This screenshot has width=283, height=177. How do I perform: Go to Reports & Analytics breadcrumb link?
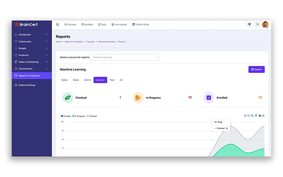point(74,42)
